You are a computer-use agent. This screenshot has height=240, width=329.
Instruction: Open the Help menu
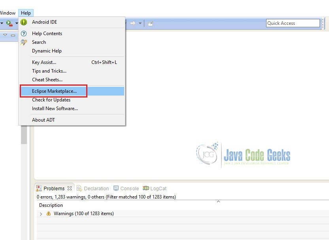26,13
